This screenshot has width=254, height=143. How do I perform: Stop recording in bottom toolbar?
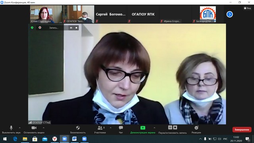click(175, 128)
